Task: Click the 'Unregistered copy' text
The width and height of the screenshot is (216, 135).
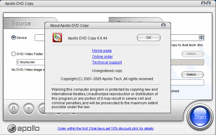Action: (x=107, y=71)
